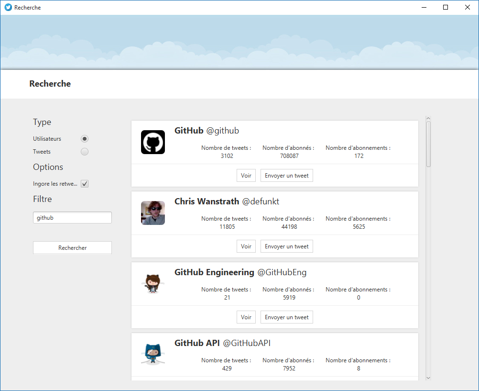This screenshot has width=479, height=391.
Task: Click the scrollbar down arrow
Action: [428, 378]
